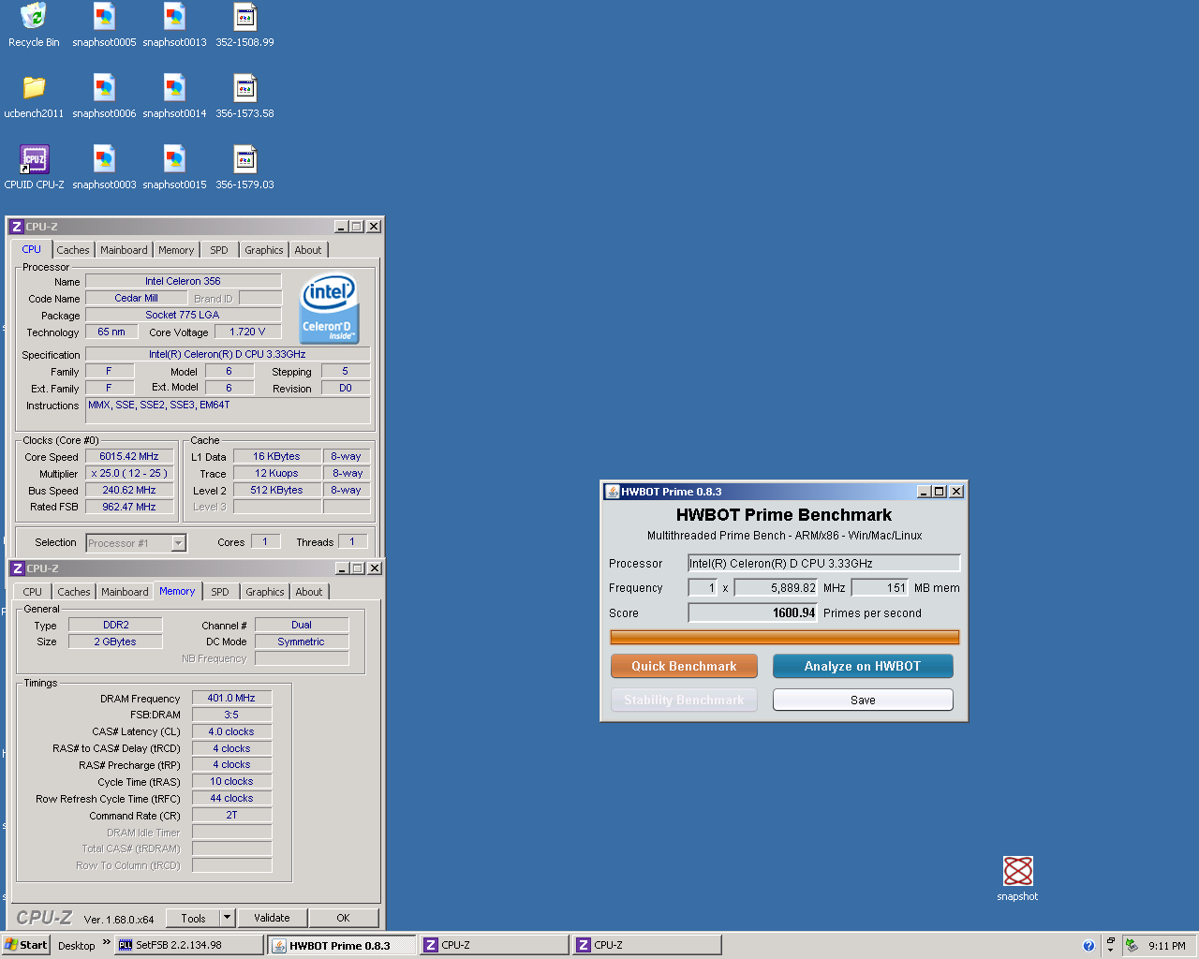This screenshot has height=959, width=1199.
Task: Expand the Tools dropdown arrow
Action: click(227, 919)
